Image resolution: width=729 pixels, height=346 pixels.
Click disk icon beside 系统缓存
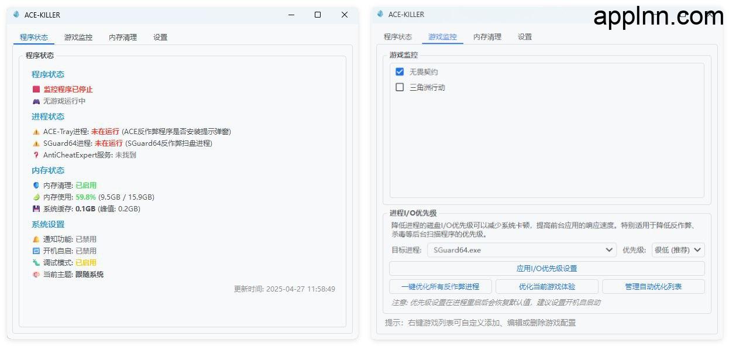tap(36, 209)
